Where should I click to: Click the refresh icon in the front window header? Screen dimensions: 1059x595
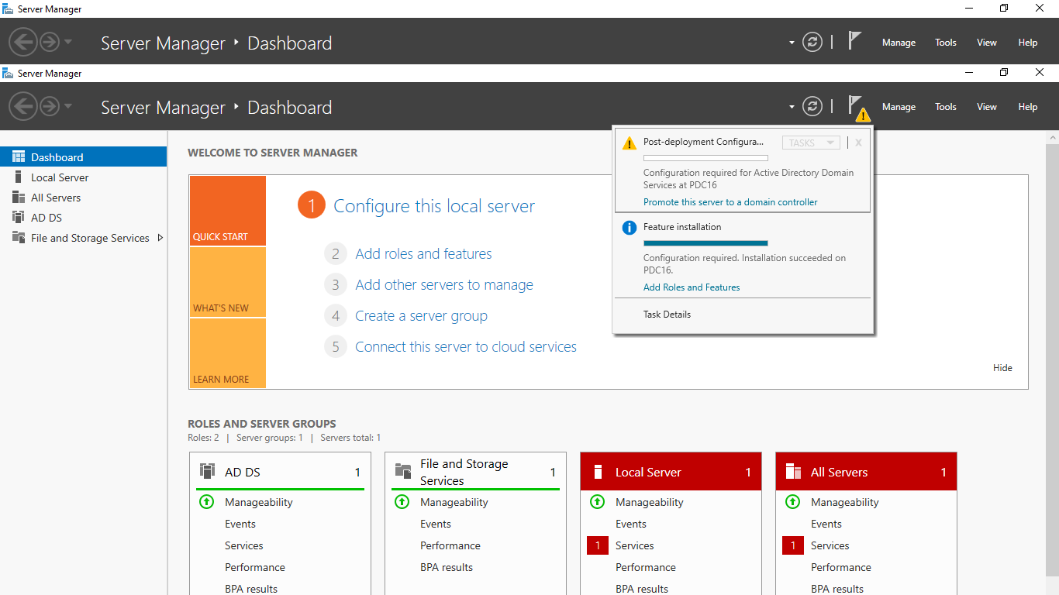[812, 106]
